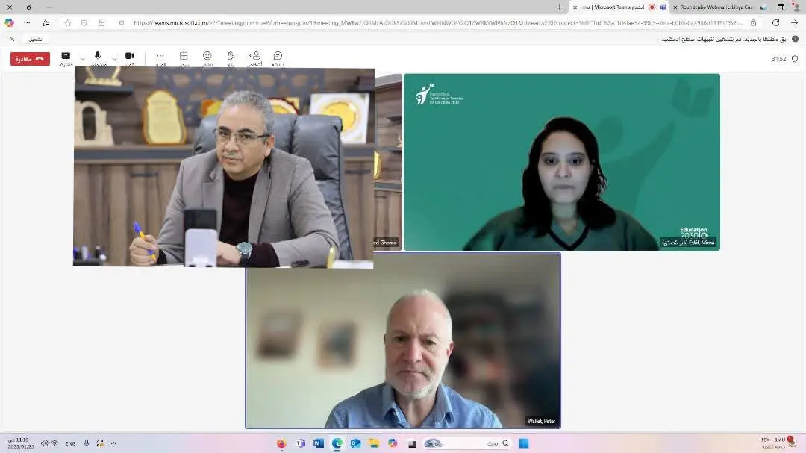Toggle the microphone mute

[x=98, y=57]
